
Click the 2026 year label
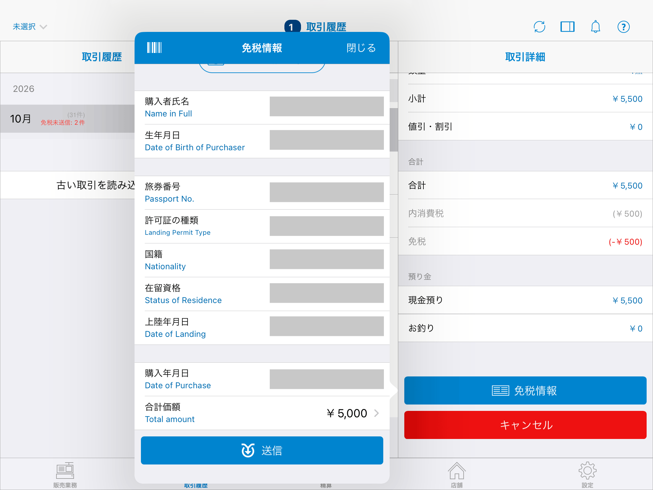(x=24, y=89)
